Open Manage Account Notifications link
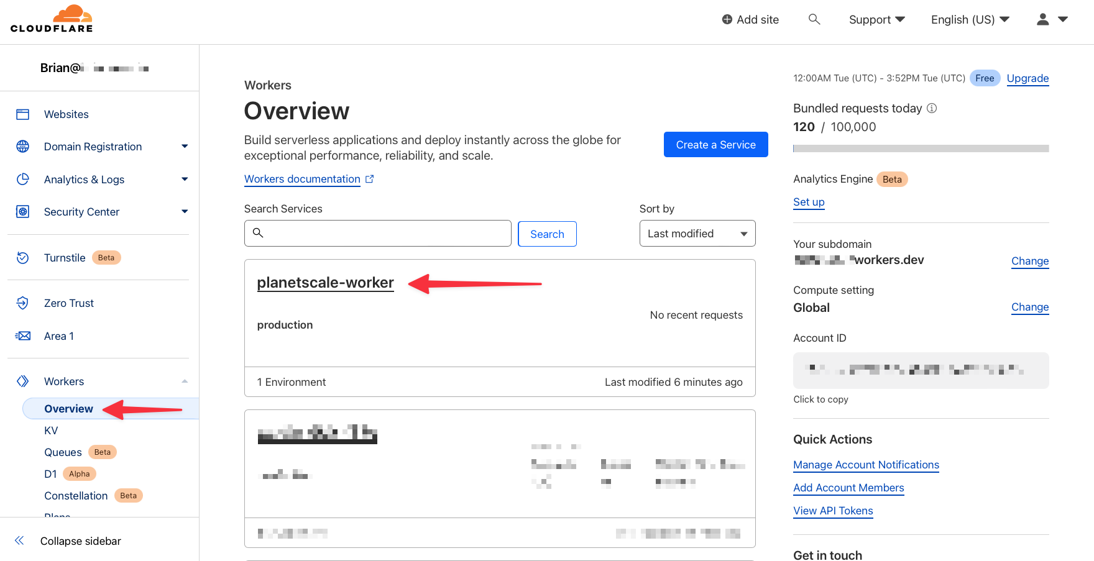1094x561 pixels. [866, 465]
